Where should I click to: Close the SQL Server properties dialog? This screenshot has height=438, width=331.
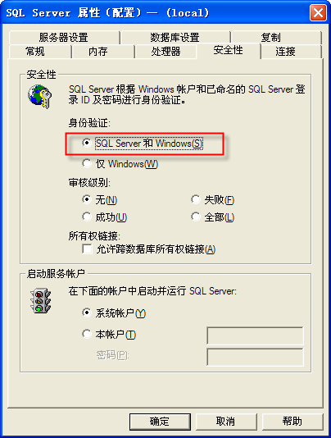coord(318,13)
